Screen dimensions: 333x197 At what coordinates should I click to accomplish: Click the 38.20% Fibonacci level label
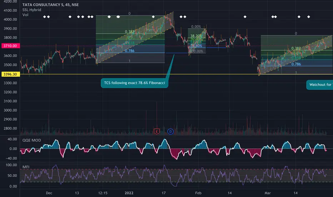point(196,36)
